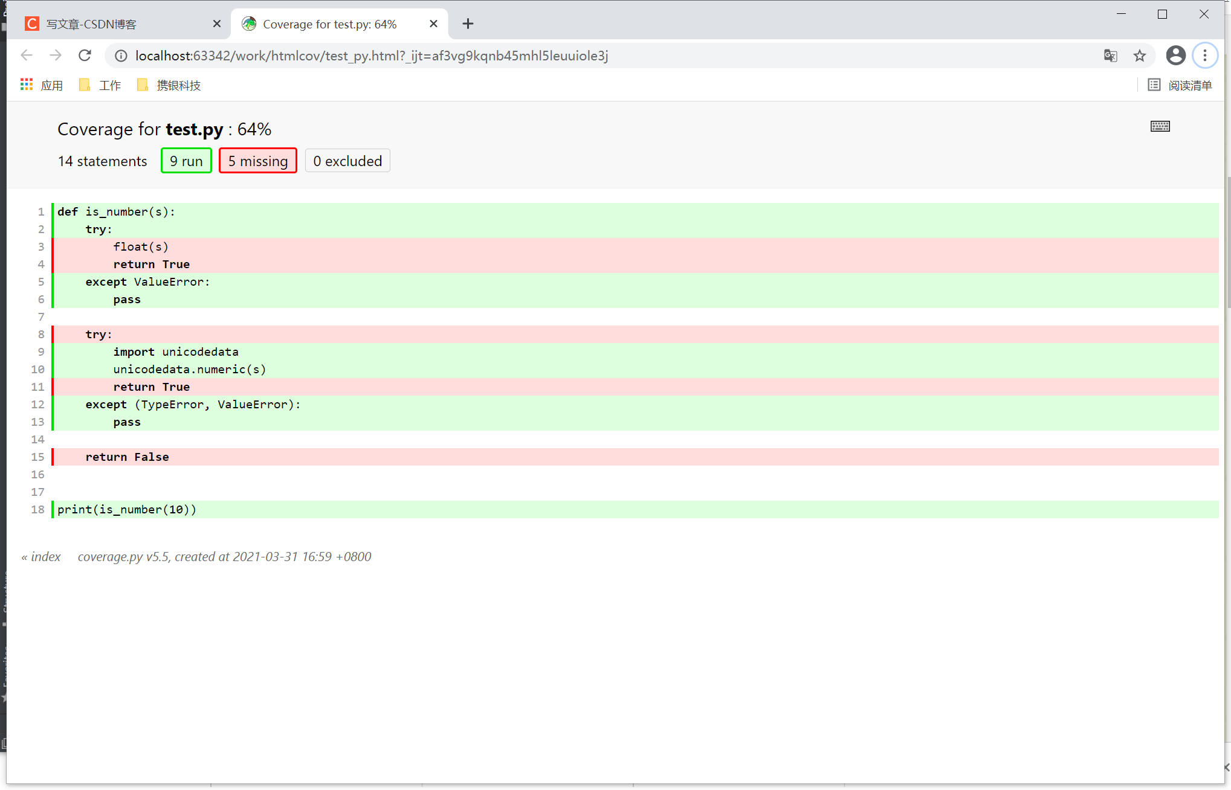Viewport: 1231px width, 790px height.
Task: Open the 携银科技 bookmark folder
Action: coord(169,85)
